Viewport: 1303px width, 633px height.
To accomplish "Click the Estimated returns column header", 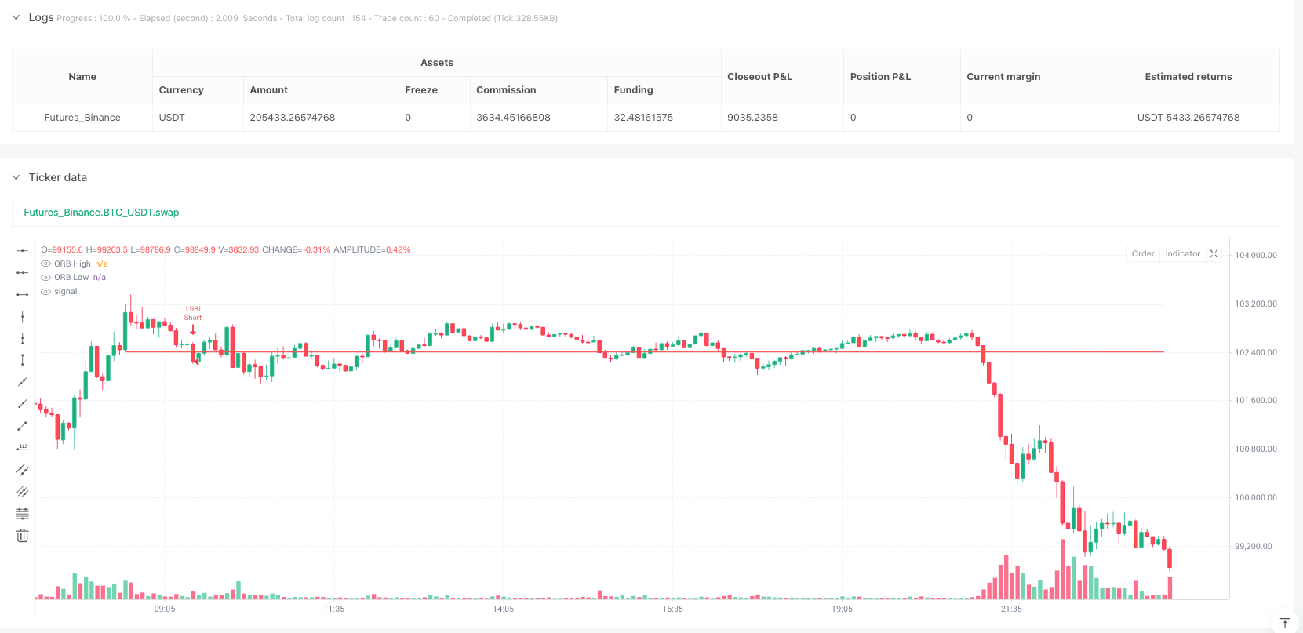I will click(1188, 76).
